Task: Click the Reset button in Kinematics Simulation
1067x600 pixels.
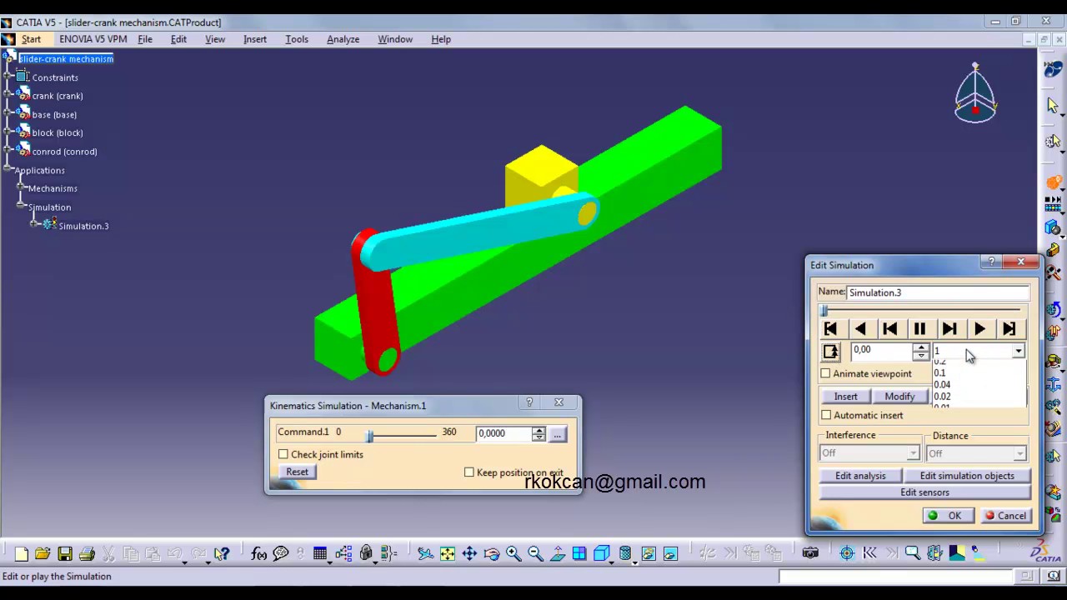Action: 297,472
